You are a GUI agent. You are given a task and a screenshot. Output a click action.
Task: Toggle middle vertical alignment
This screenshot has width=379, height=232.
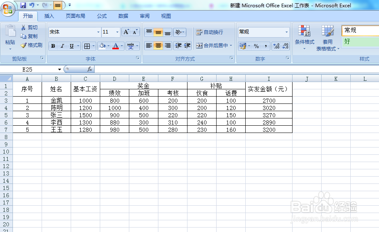158,32
